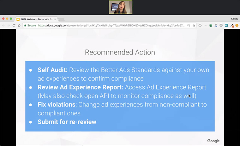Click the Fix violations bullet heading

pos(57,105)
